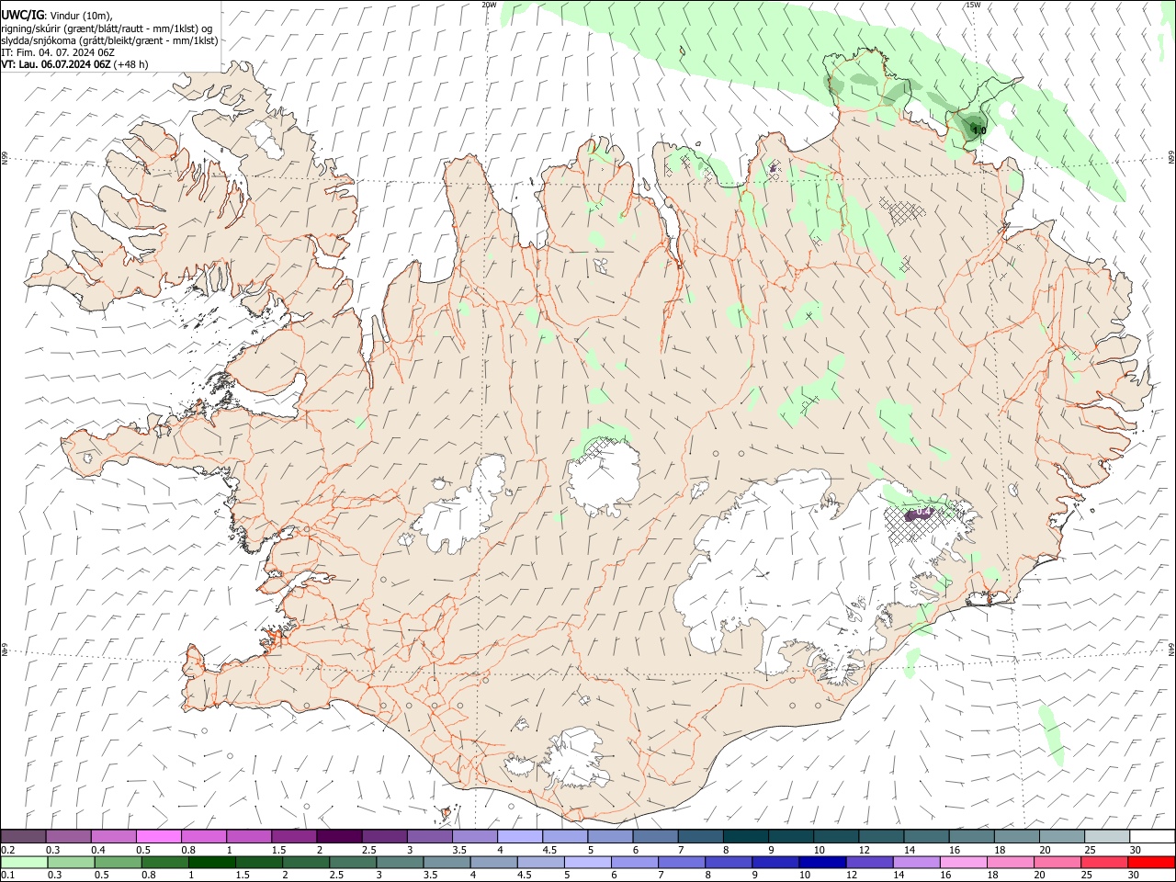Click lower legend swatch between 0.8 and 1
Image resolution: width=1176 pixels, height=882 pixels.
(165, 863)
